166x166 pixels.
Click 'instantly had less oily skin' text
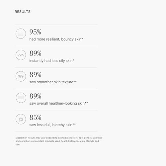51,61
